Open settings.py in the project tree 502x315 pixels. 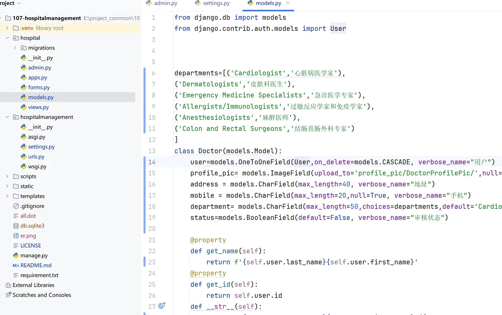pyautogui.click(x=41, y=147)
